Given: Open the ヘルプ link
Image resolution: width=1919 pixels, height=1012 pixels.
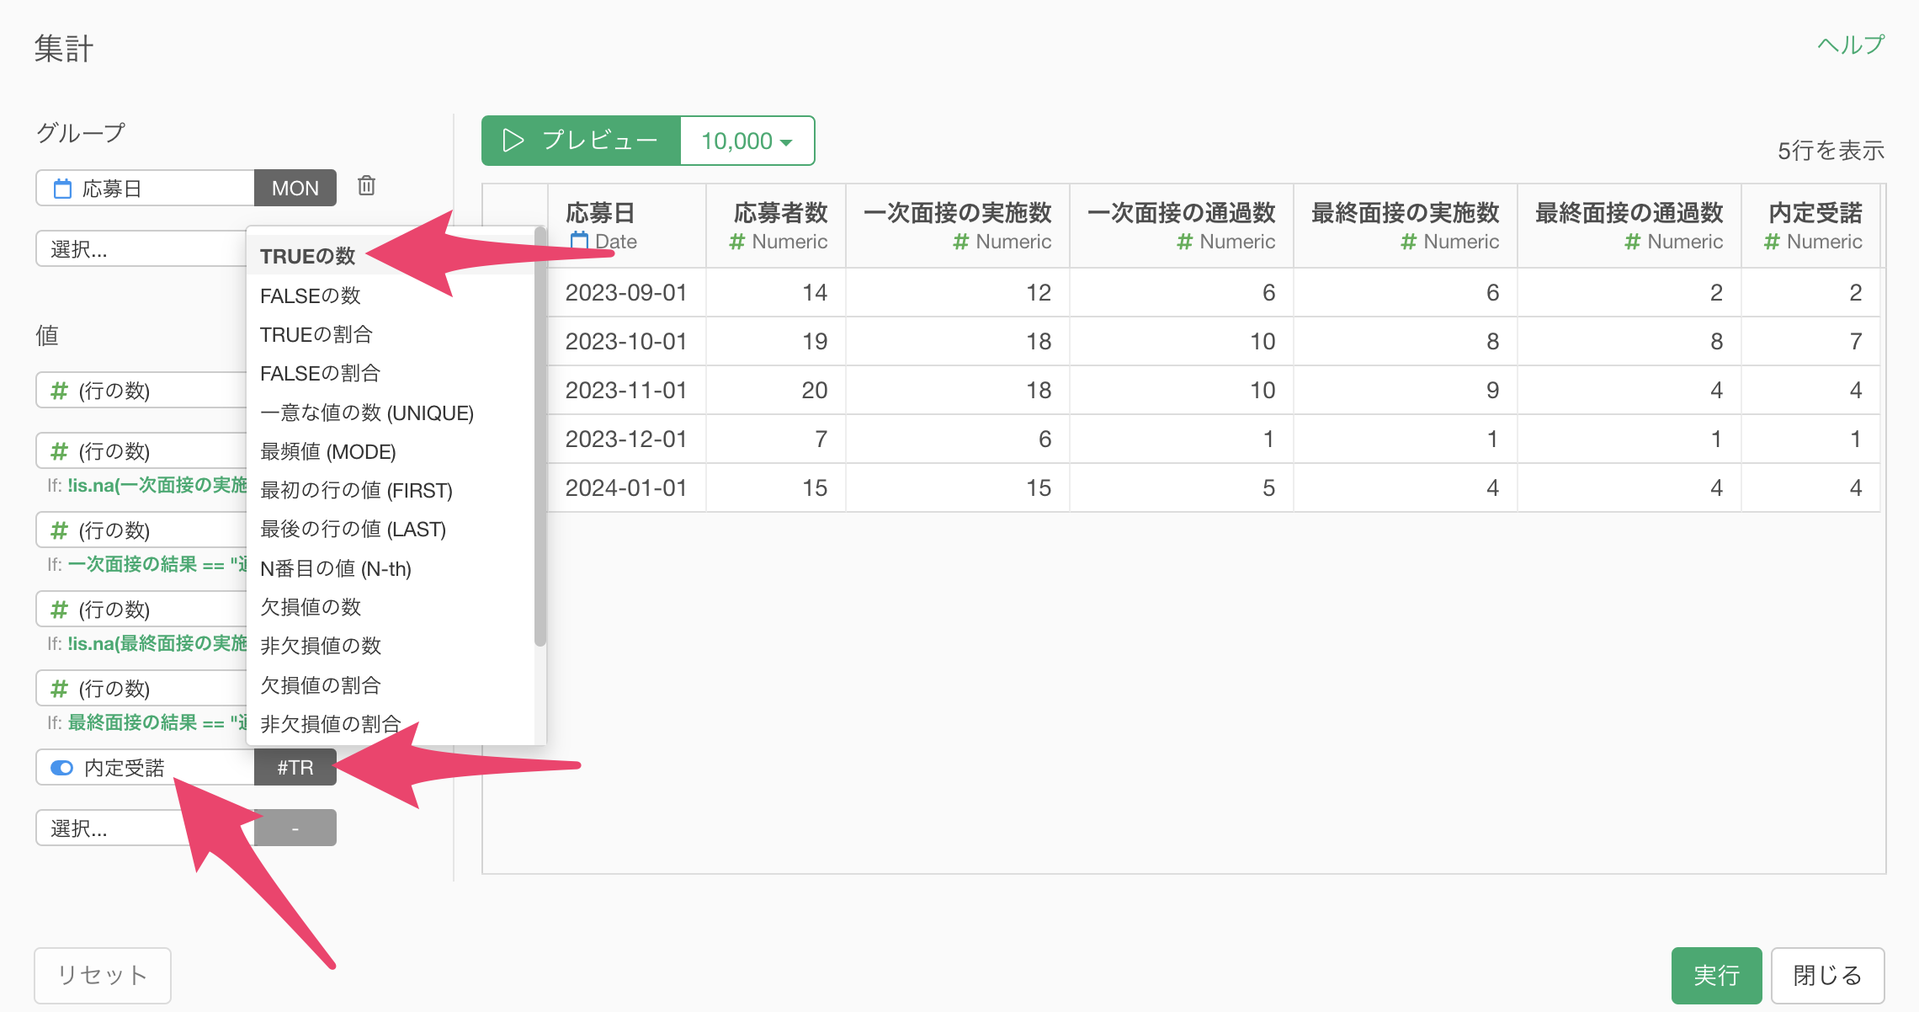Looking at the screenshot, I should pos(1851,45).
